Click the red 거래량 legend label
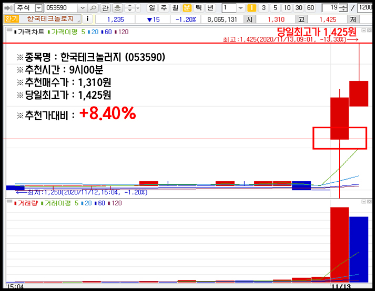The height and width of the screenshot is (291, 375). [26, 203]
